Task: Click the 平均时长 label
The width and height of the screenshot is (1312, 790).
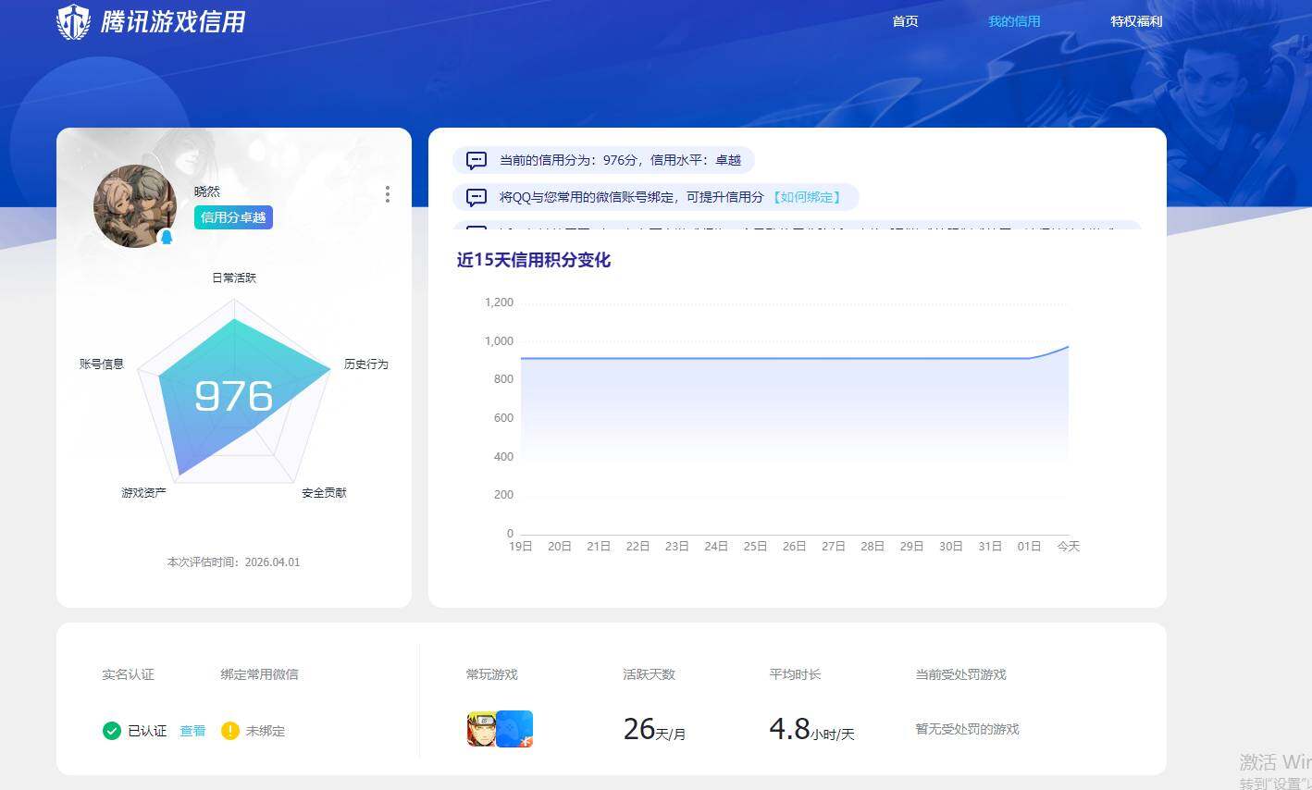Action: point(795,674)
